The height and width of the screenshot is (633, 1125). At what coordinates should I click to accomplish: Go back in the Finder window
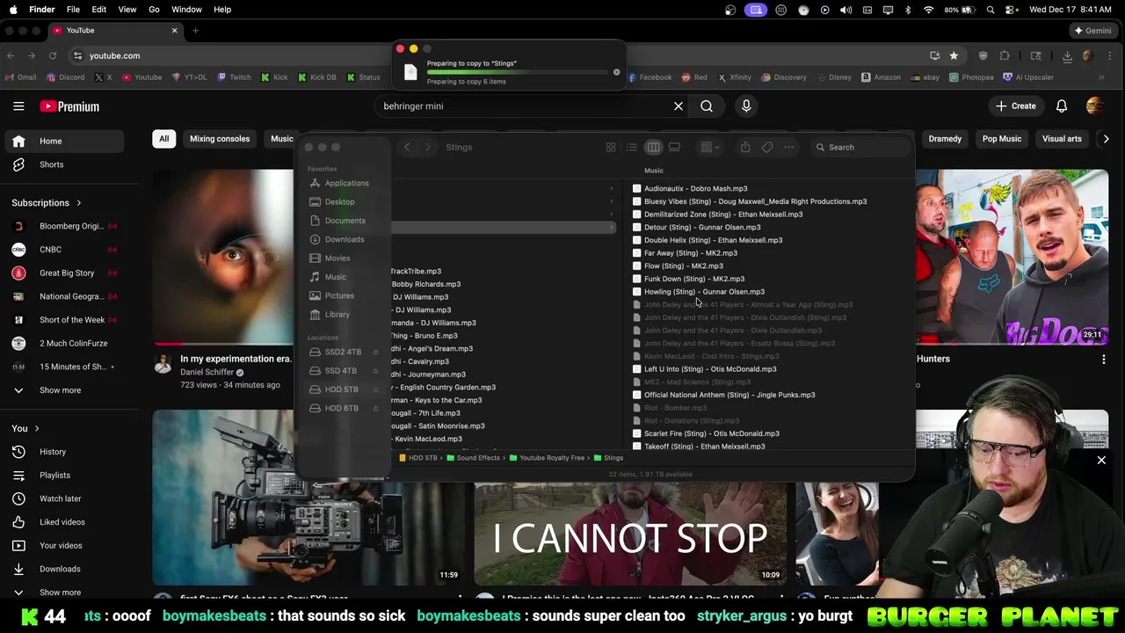point(407,147)
